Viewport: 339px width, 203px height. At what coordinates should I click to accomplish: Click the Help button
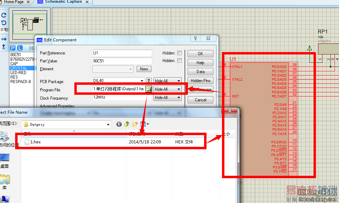click(x=200, y=62)
